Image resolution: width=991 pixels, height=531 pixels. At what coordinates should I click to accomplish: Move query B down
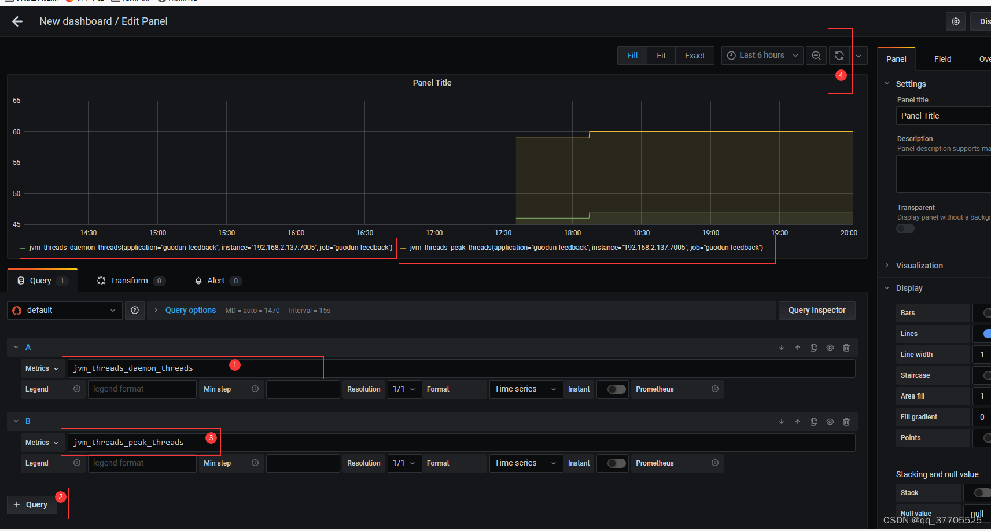tap(782, 422)
